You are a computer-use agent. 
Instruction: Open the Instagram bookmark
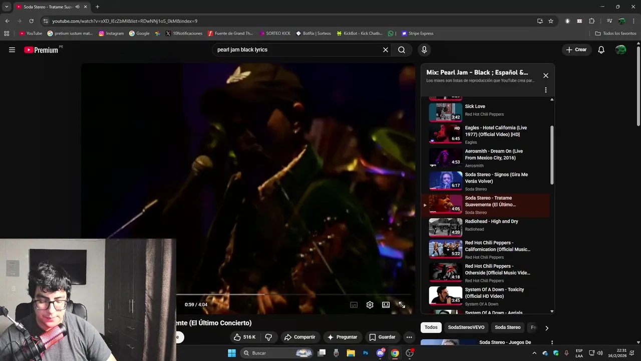tap(111, 34)
